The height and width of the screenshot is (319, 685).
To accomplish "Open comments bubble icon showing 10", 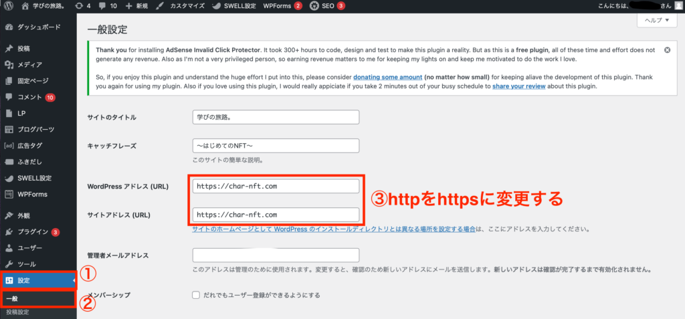I will click(x=102, y=6).
